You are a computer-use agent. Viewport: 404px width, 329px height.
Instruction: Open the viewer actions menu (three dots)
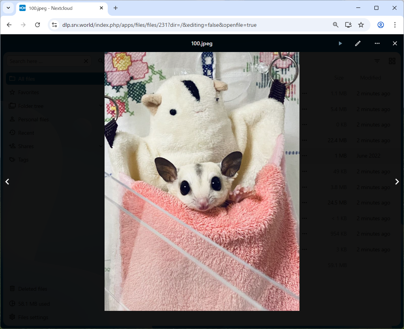point(377,43)
